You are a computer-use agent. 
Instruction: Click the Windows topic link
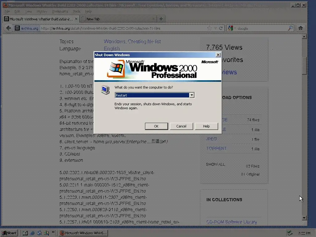[115, 42]
